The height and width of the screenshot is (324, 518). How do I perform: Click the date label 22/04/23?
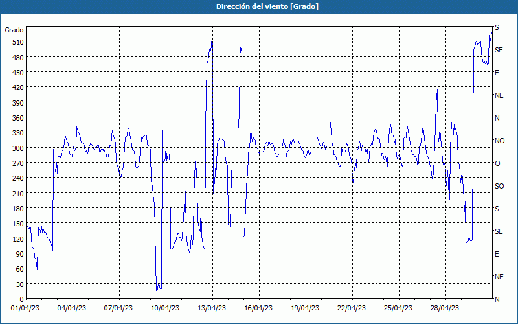tap(352, 308)
